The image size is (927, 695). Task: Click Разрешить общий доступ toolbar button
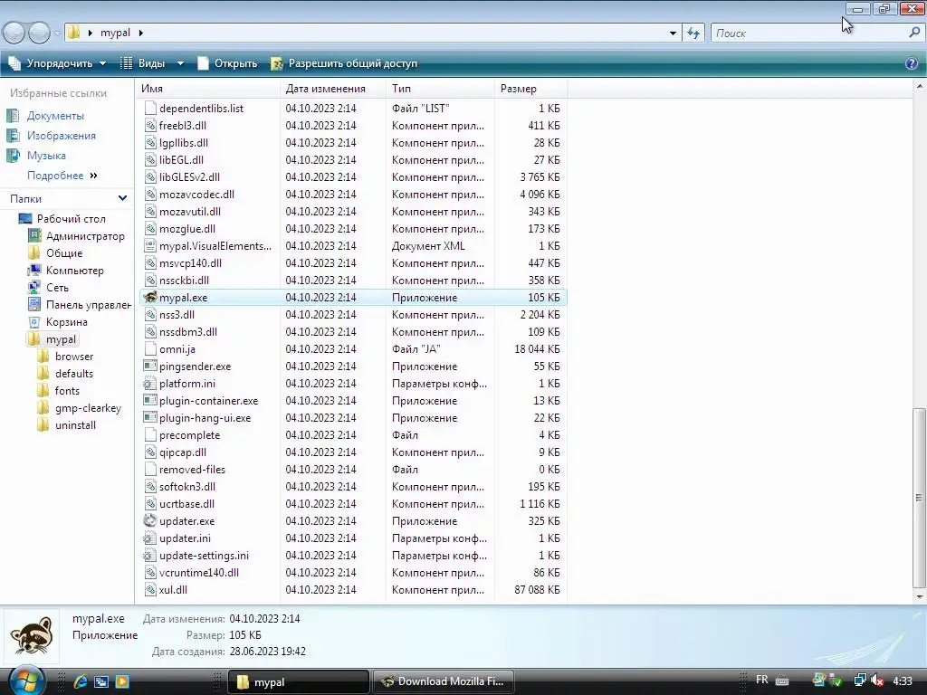click(343, 63)
